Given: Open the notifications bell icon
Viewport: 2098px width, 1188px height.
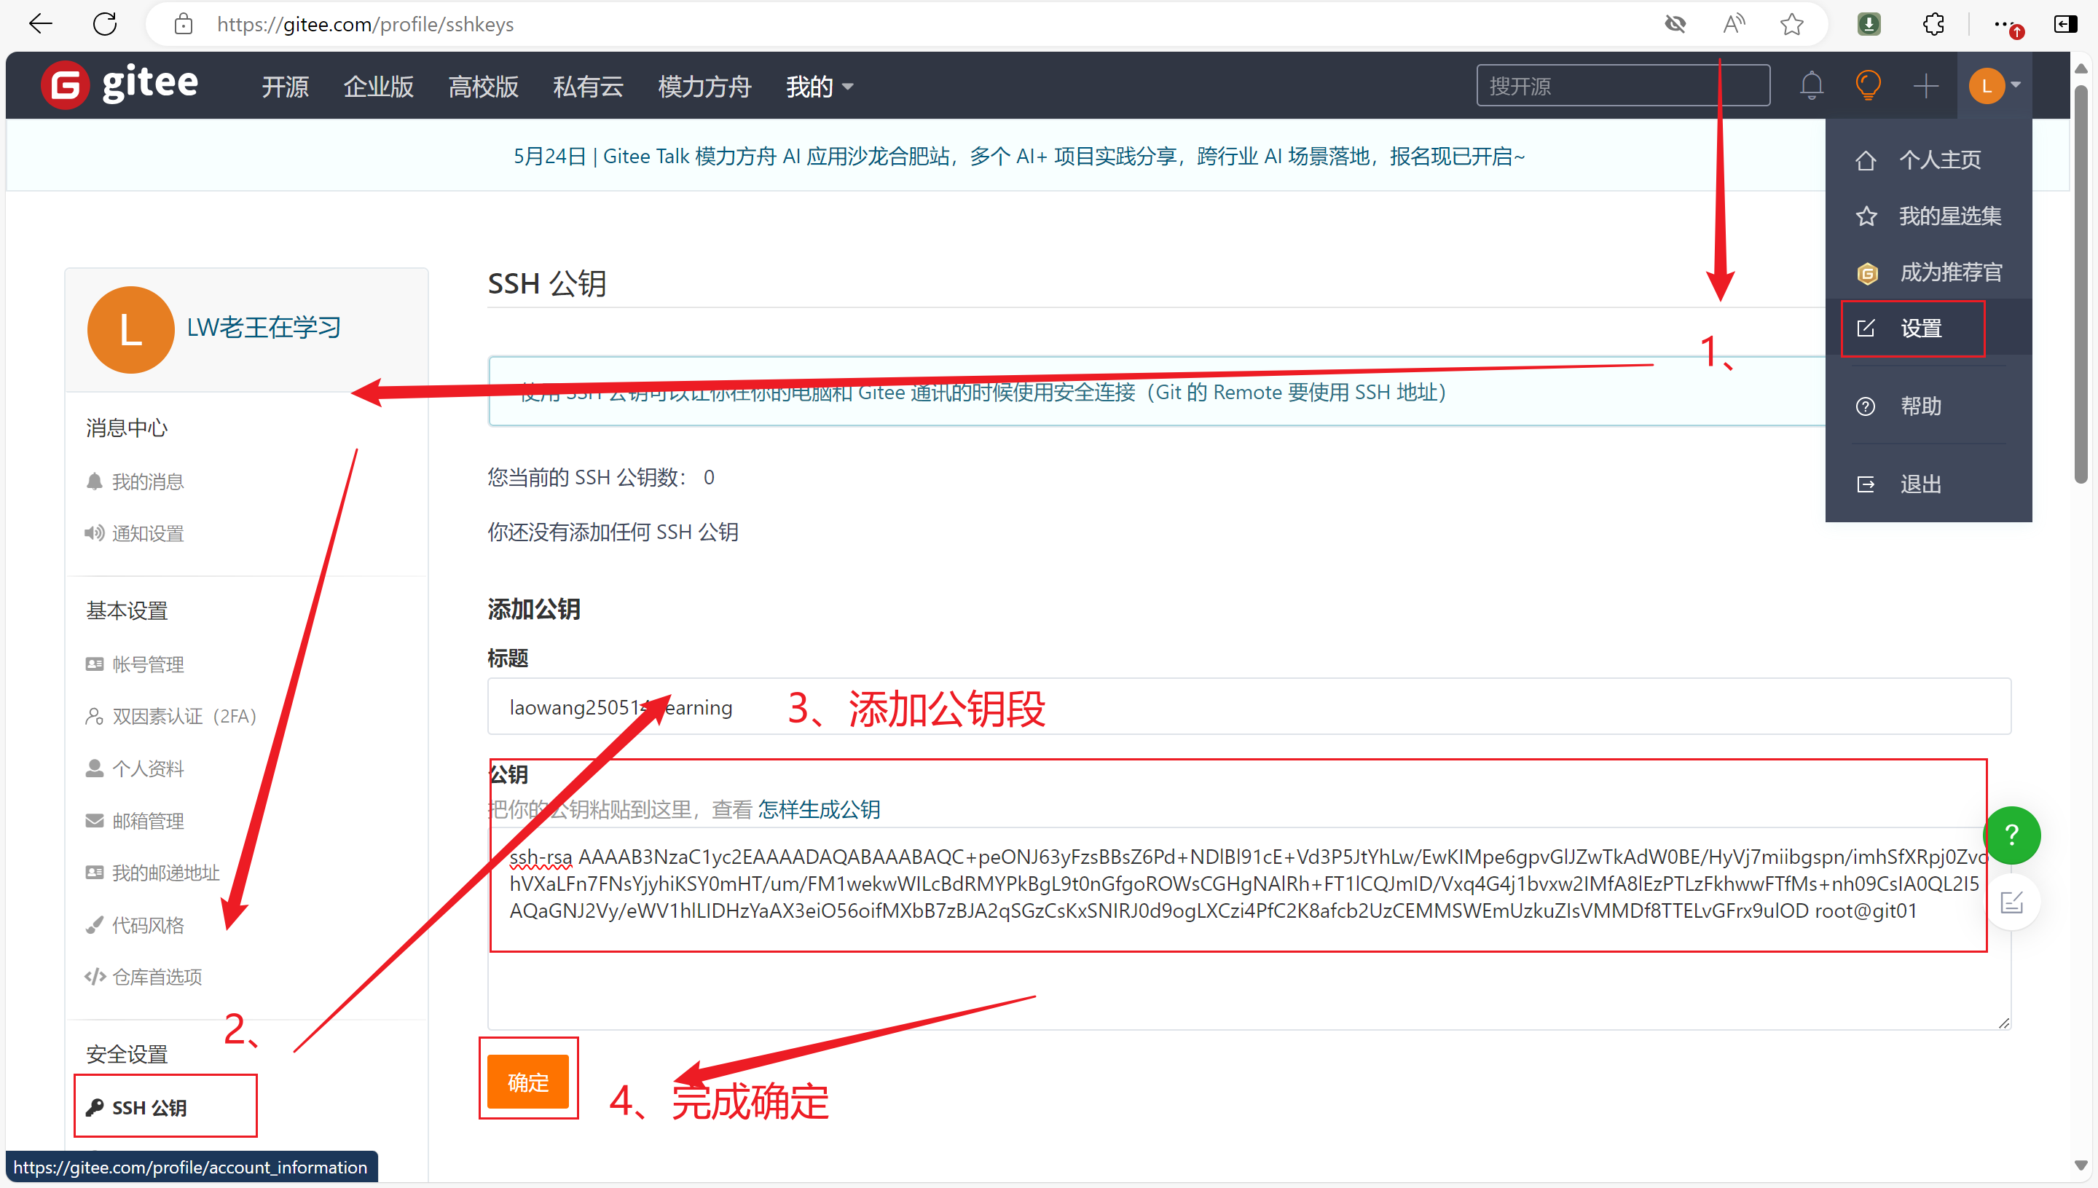Looking at the screenshot, I should 1811,84.
